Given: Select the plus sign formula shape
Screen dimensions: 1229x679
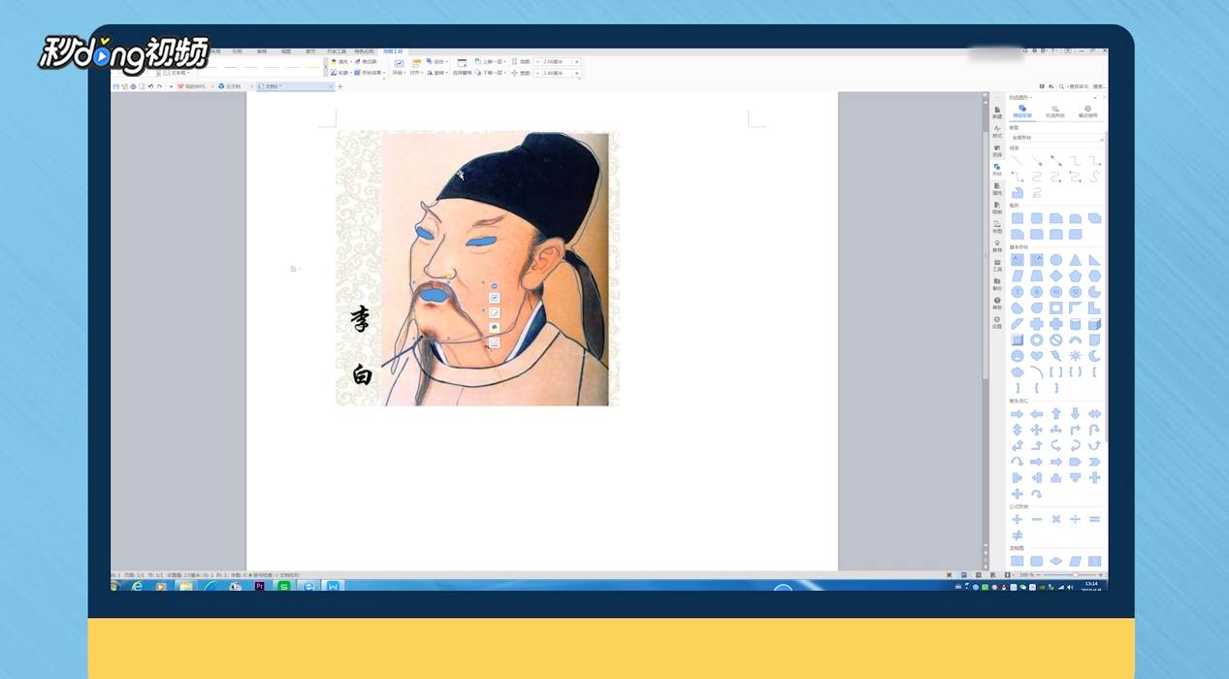Looking at the screenshot, I should [1018, 519].
